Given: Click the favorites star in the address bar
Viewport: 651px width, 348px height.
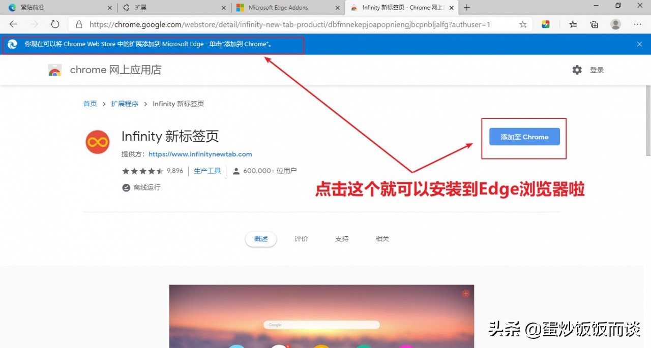Looking at the screenshot, I should pyautogui.click(x=523, y=24).
